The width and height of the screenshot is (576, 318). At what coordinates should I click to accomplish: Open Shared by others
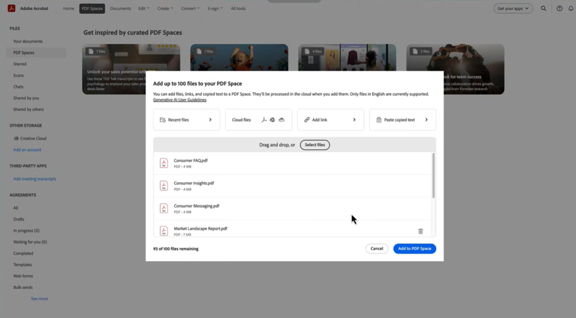pyautogui.click(x=29, y=109)
